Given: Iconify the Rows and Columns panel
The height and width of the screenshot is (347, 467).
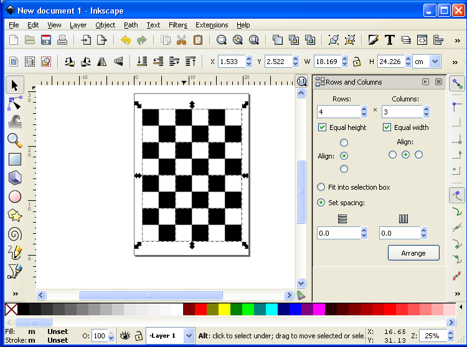Looking at the screenshot, I should 425,81.
